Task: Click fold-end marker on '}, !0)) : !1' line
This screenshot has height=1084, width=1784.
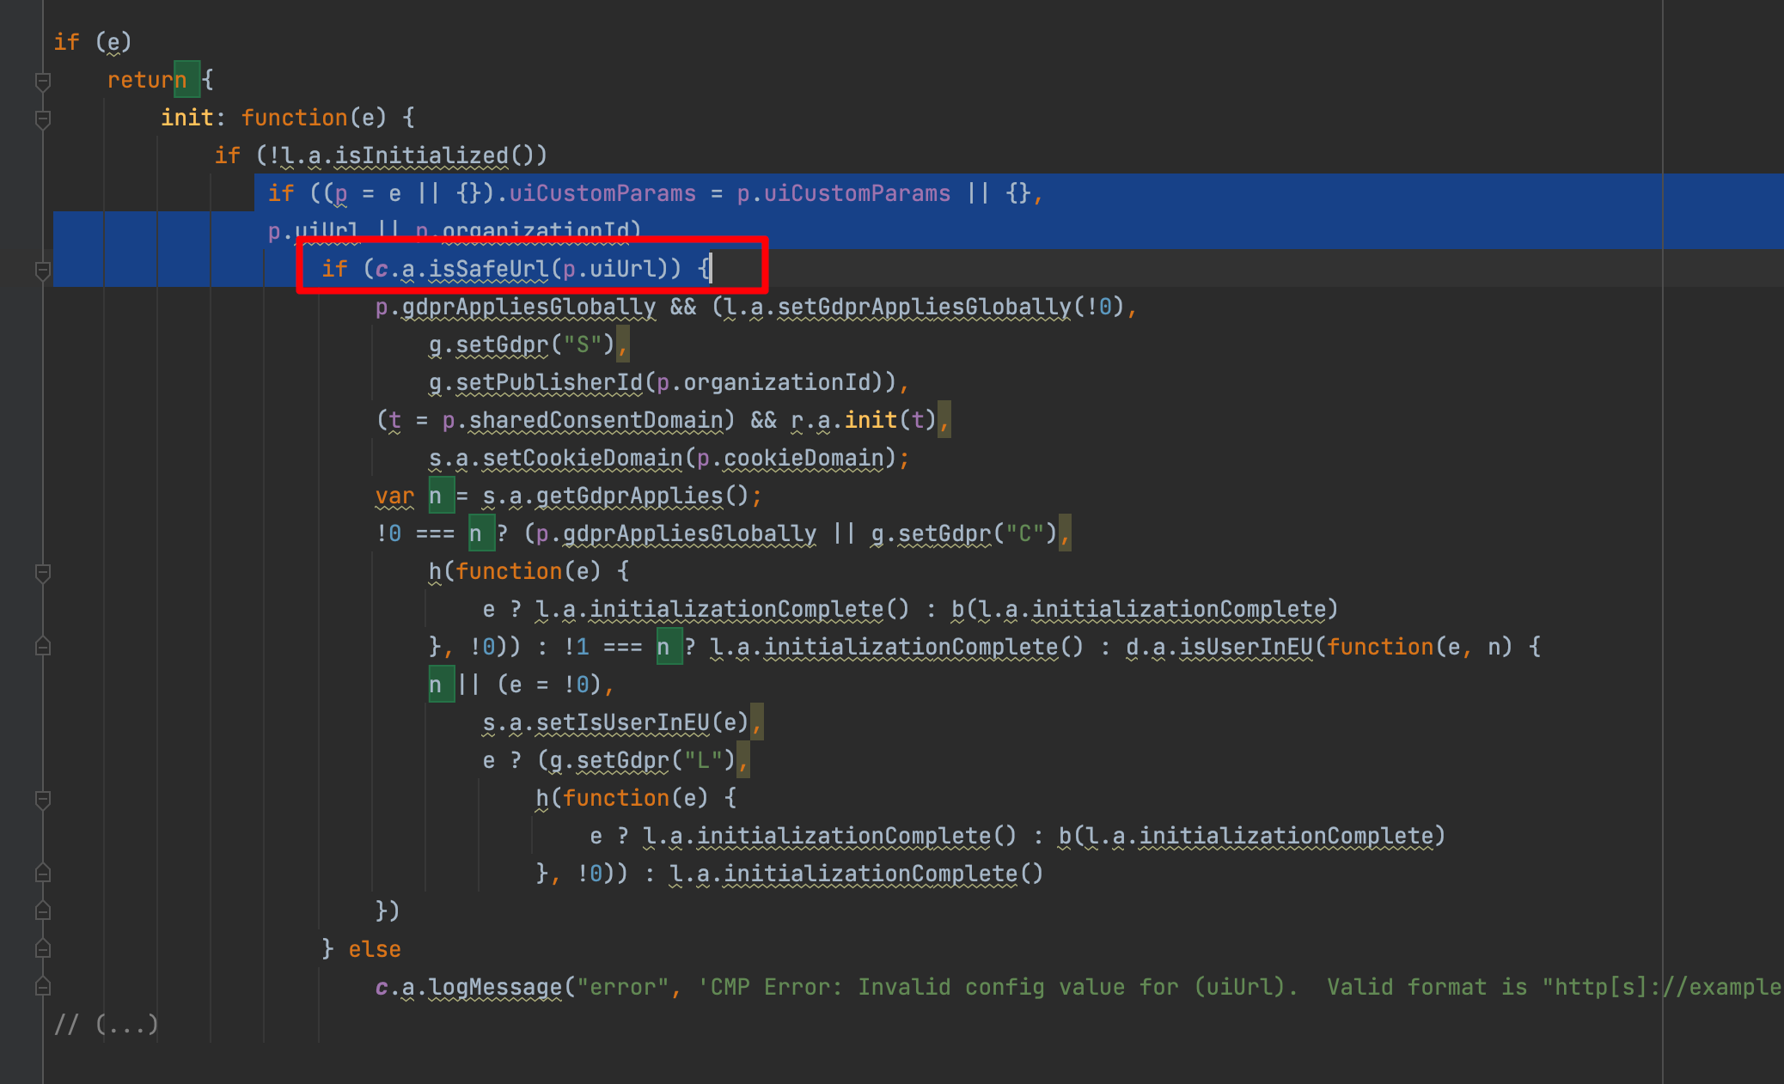Action: click(42, 647)
